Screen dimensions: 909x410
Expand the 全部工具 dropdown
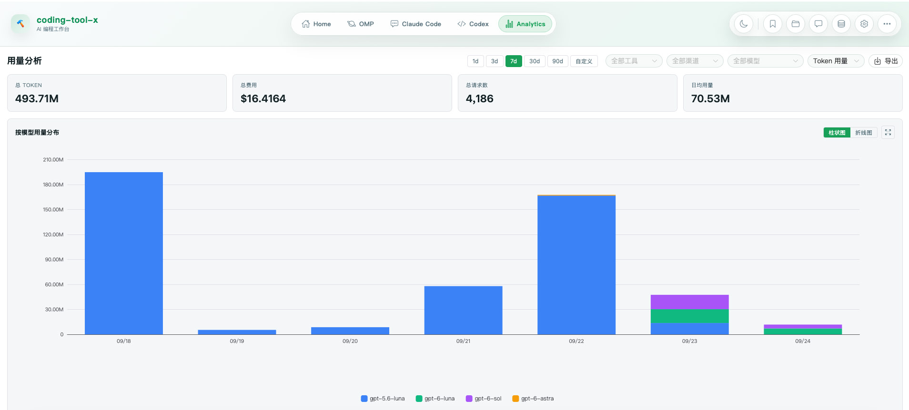tap(634, 61)
